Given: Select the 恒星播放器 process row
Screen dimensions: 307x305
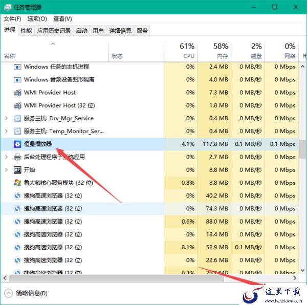Looking at the screenshot, I should click(x=150, y=144).
